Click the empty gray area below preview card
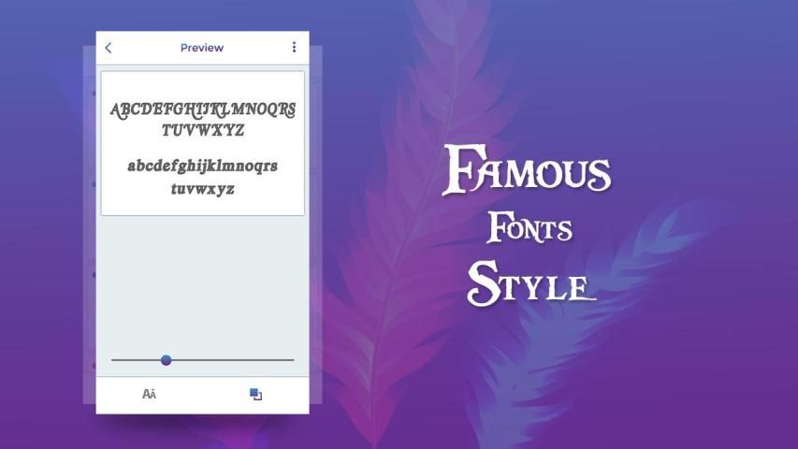Viewport: 798px width, 449px height. click(x=203, y=281)
